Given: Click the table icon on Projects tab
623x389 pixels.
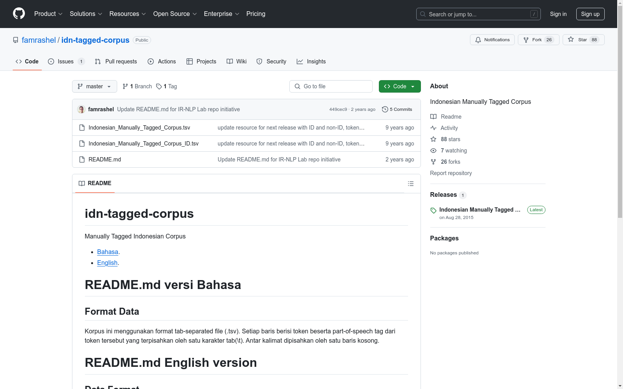Looking at the screenshot, I should tap(190, 61).
